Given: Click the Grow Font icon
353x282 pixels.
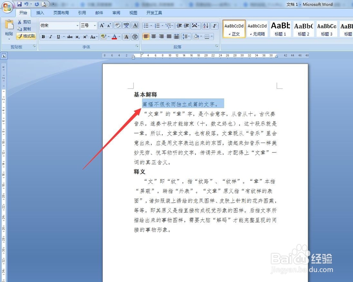Looking at the screenshot, I should [102, 25].
